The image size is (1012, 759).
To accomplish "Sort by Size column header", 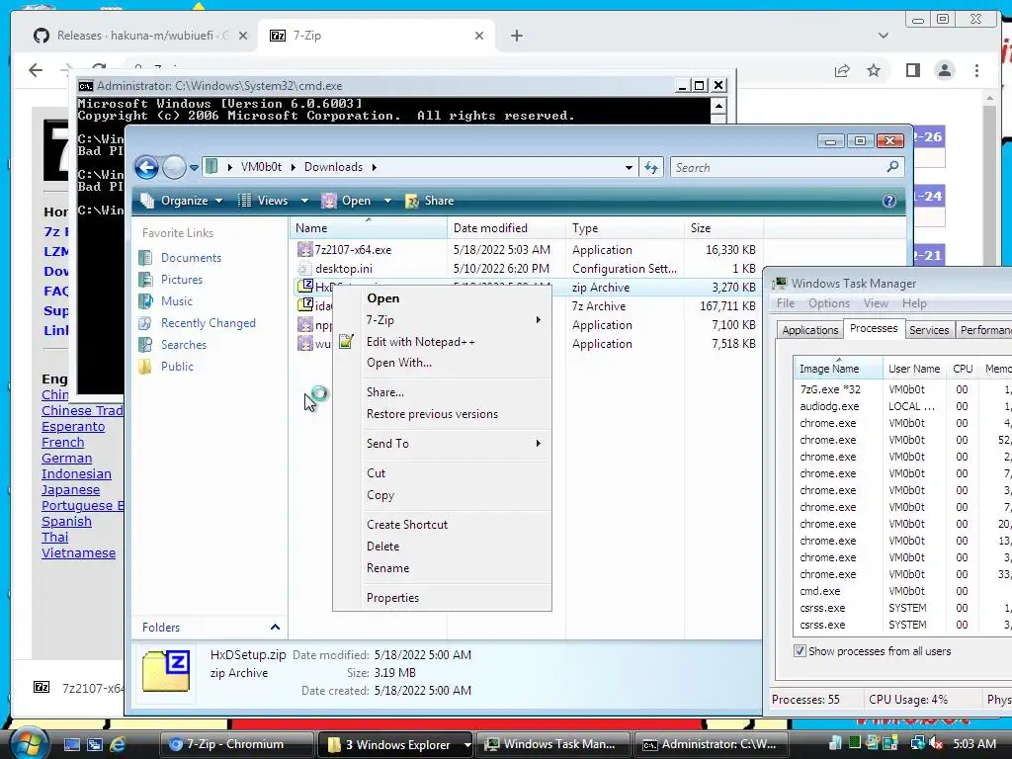I will 723,228.
